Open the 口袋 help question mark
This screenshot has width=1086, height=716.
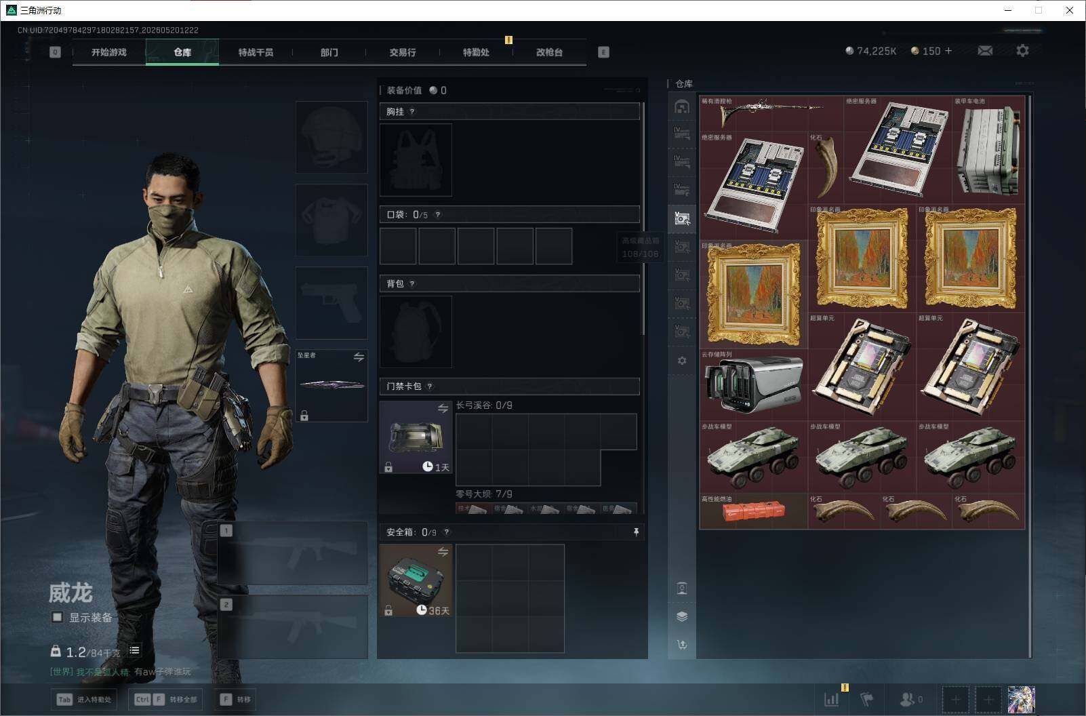point(437,215)
